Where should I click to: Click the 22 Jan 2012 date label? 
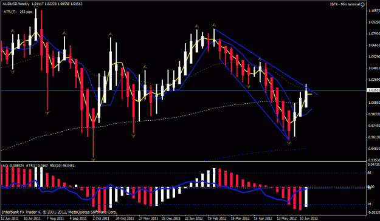pos(194,218)
